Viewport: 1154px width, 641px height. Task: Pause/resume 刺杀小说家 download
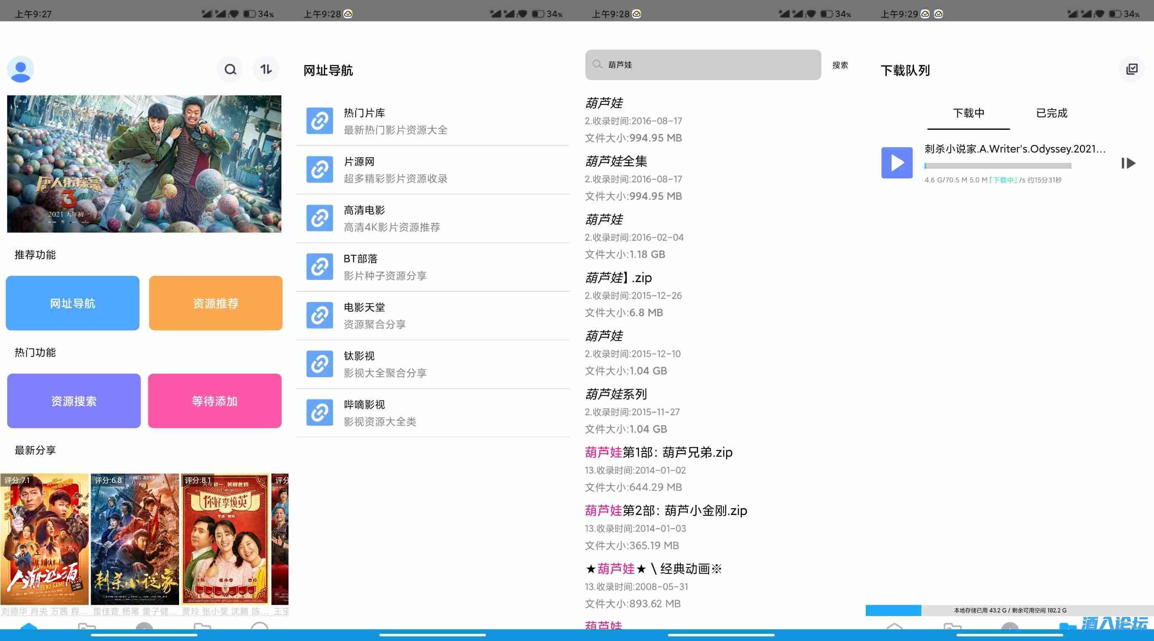click(x=1128, y=164)
